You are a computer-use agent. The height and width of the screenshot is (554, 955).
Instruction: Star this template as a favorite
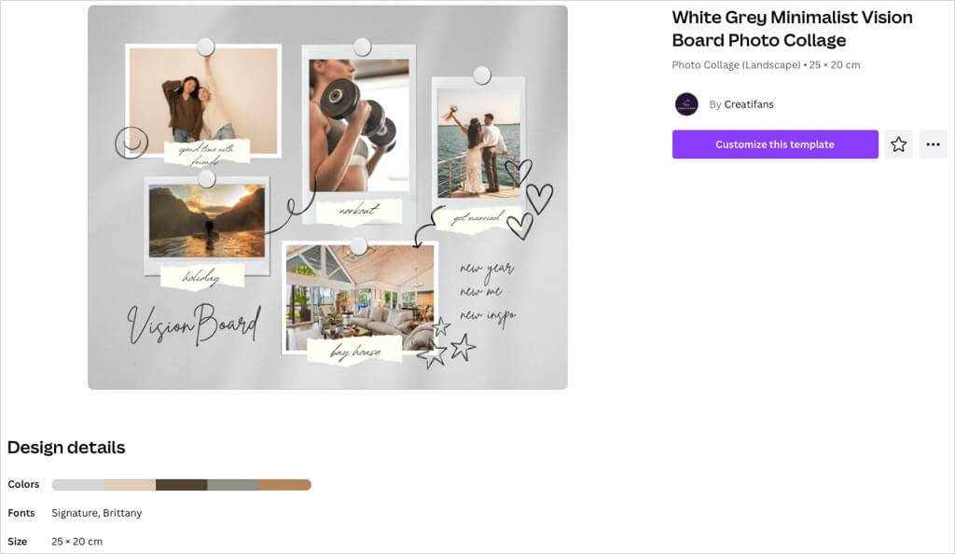tap(898, 145)
